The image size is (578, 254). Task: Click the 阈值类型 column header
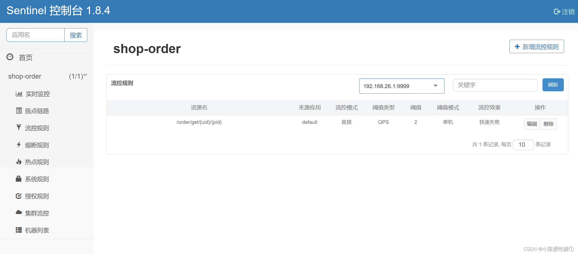[x=383, y=107]
